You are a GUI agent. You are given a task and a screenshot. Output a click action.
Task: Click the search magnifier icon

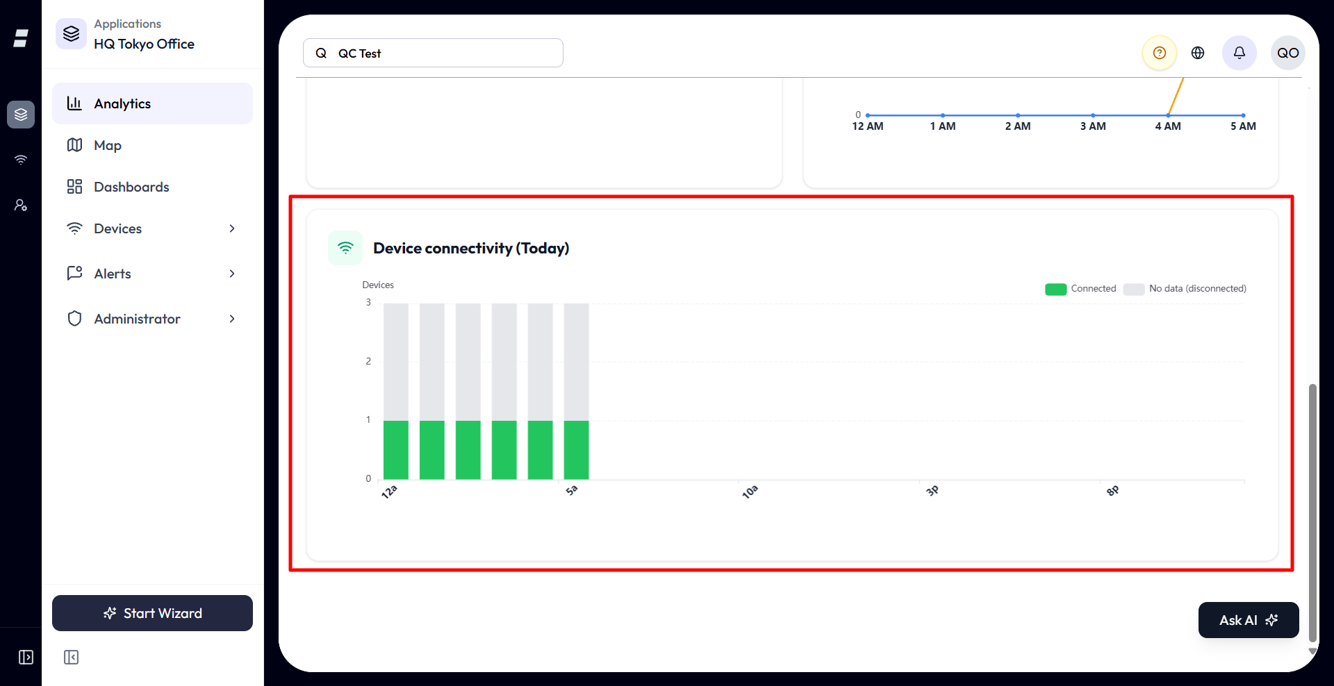click(x=321, y=53)
